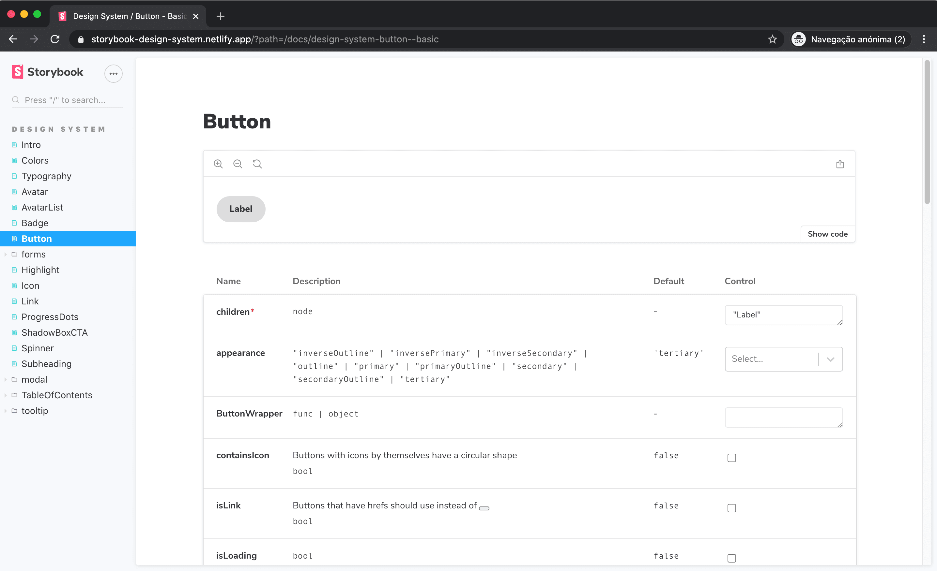The image size is (937, 571).
Task: Open a new browser tab
Action: point(220,16)
